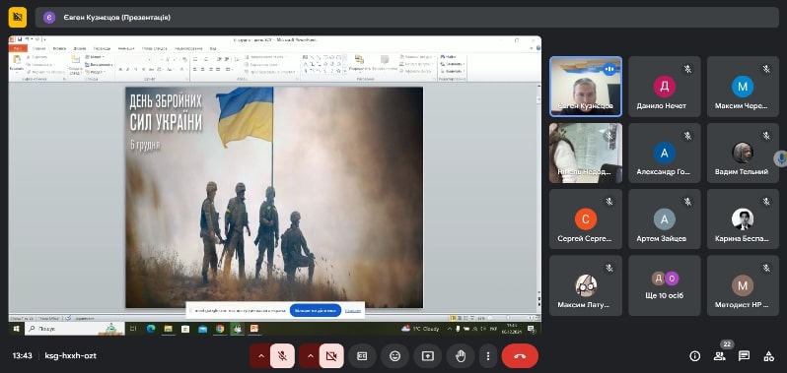Screen dimensions: 787x373
Task: Click Windows Start button in shared screen
Action: pyautogui.click(x=16, y=329)
